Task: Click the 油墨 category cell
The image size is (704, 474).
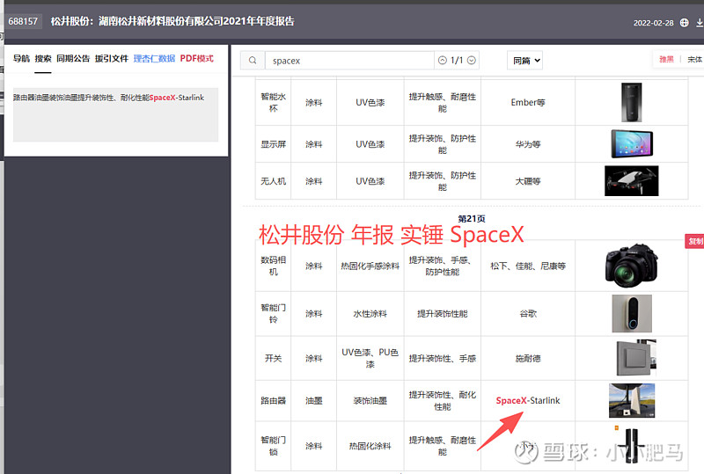Action: click(314, 400)
